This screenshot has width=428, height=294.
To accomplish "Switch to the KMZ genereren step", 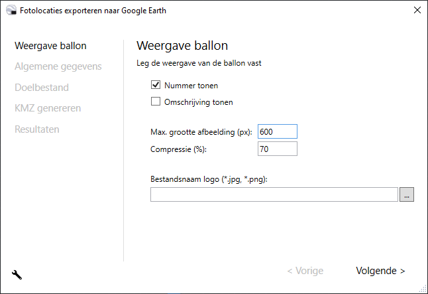I will 48,108.
